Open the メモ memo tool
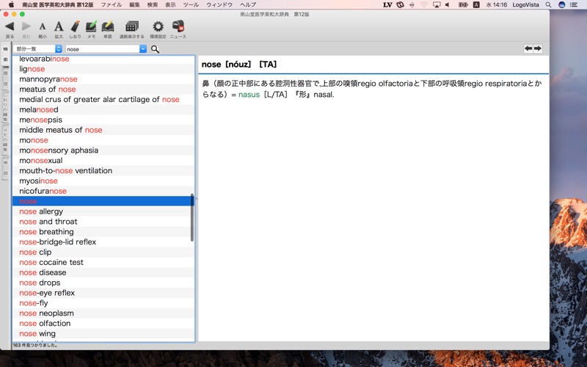Screen dimensions: 587x367 (x=91, y=26)
